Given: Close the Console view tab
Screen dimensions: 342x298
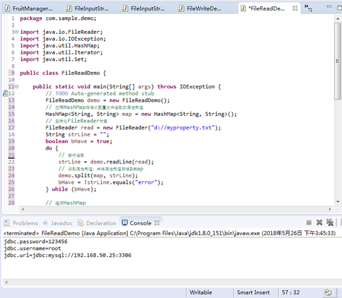Looking at the screenshot, I should pyautogui.click(x=157, y=223).
